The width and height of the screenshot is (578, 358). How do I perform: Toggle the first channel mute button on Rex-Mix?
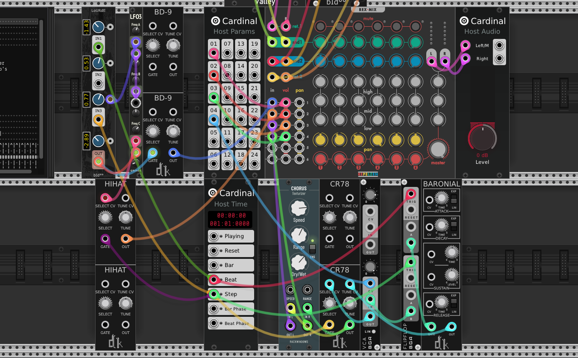320,26
